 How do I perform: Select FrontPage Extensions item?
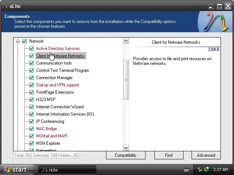coord(55,92)
